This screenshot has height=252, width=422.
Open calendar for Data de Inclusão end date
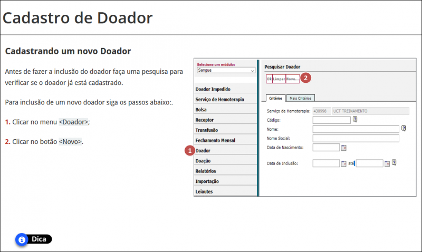[x=387, y=164]
